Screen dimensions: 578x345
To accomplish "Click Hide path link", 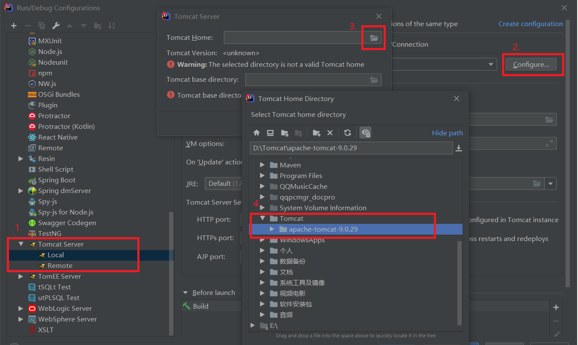I will [x=447, y=133].
